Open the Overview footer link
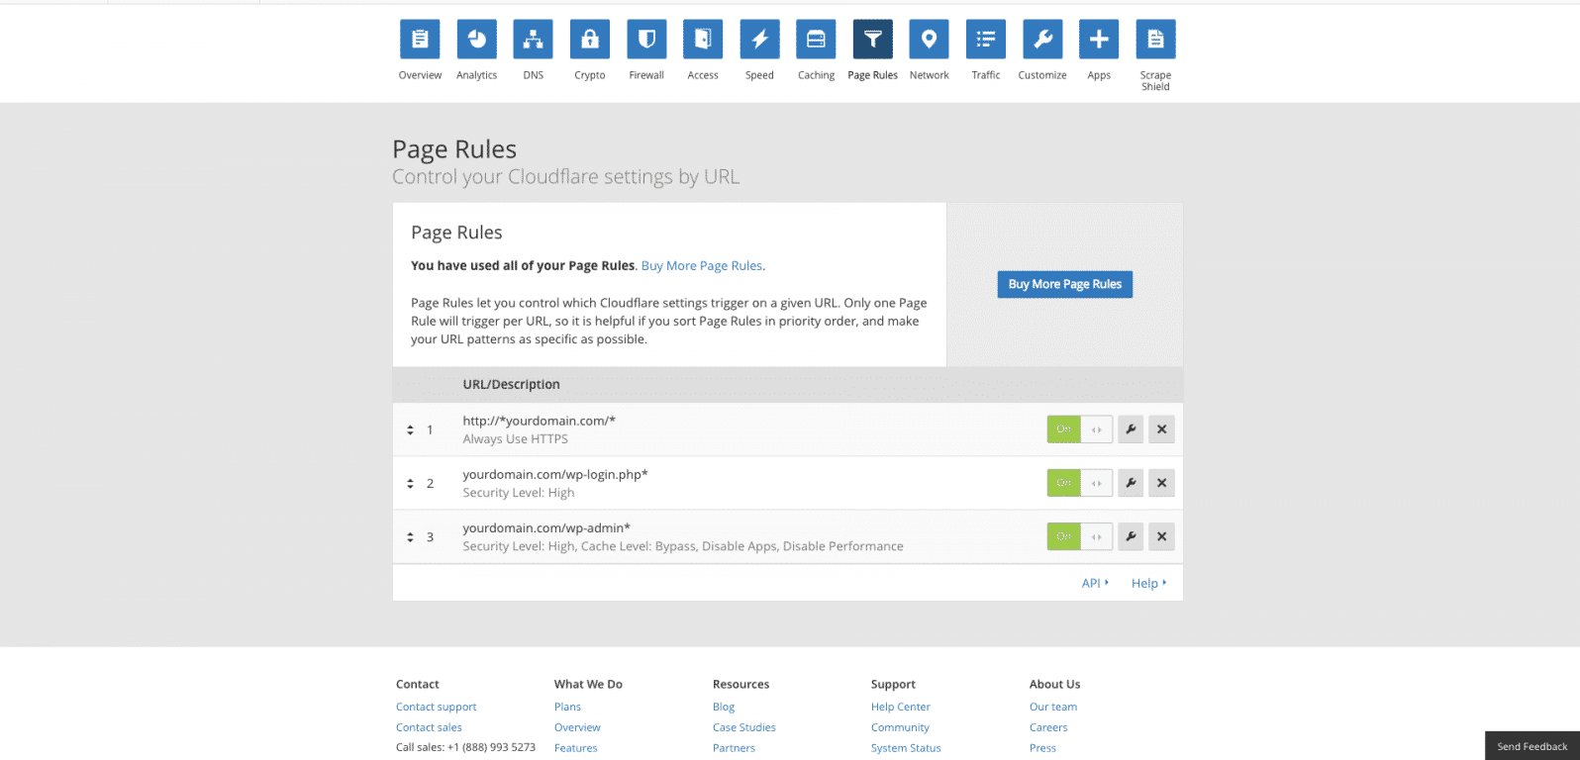 click(x=577, y=727)
